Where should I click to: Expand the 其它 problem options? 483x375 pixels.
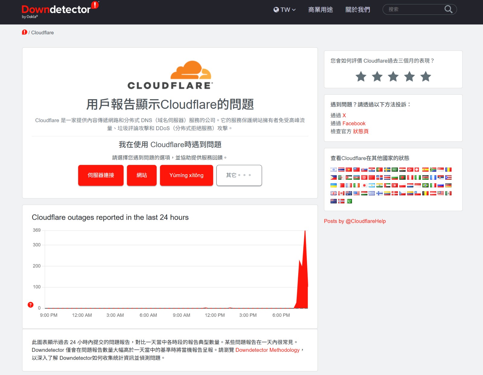239,175
